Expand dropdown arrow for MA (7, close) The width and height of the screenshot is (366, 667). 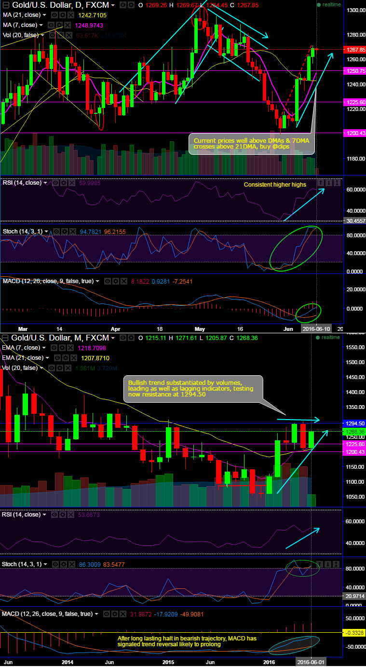pyautogui.click(x=41, y=25)
